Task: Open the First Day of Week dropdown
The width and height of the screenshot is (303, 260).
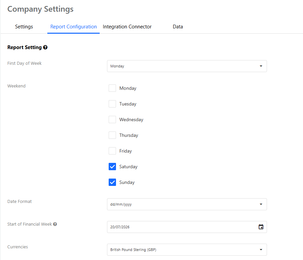Action: [x=187, y=66]
